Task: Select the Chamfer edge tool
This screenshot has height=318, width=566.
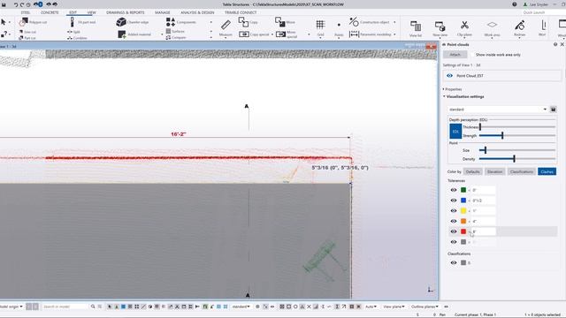Action: tap(133, 22)
